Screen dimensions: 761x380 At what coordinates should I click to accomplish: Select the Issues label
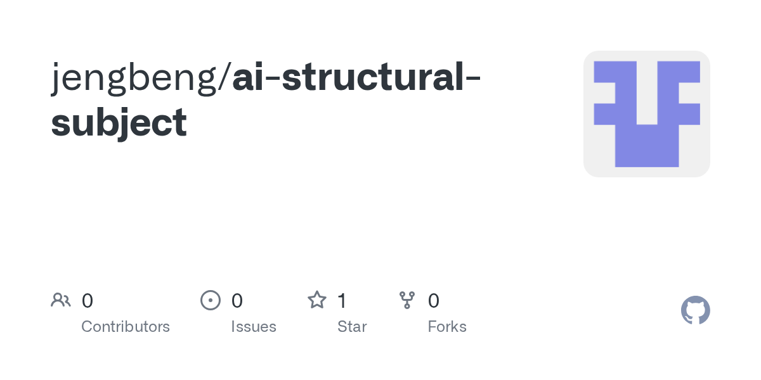254,327
